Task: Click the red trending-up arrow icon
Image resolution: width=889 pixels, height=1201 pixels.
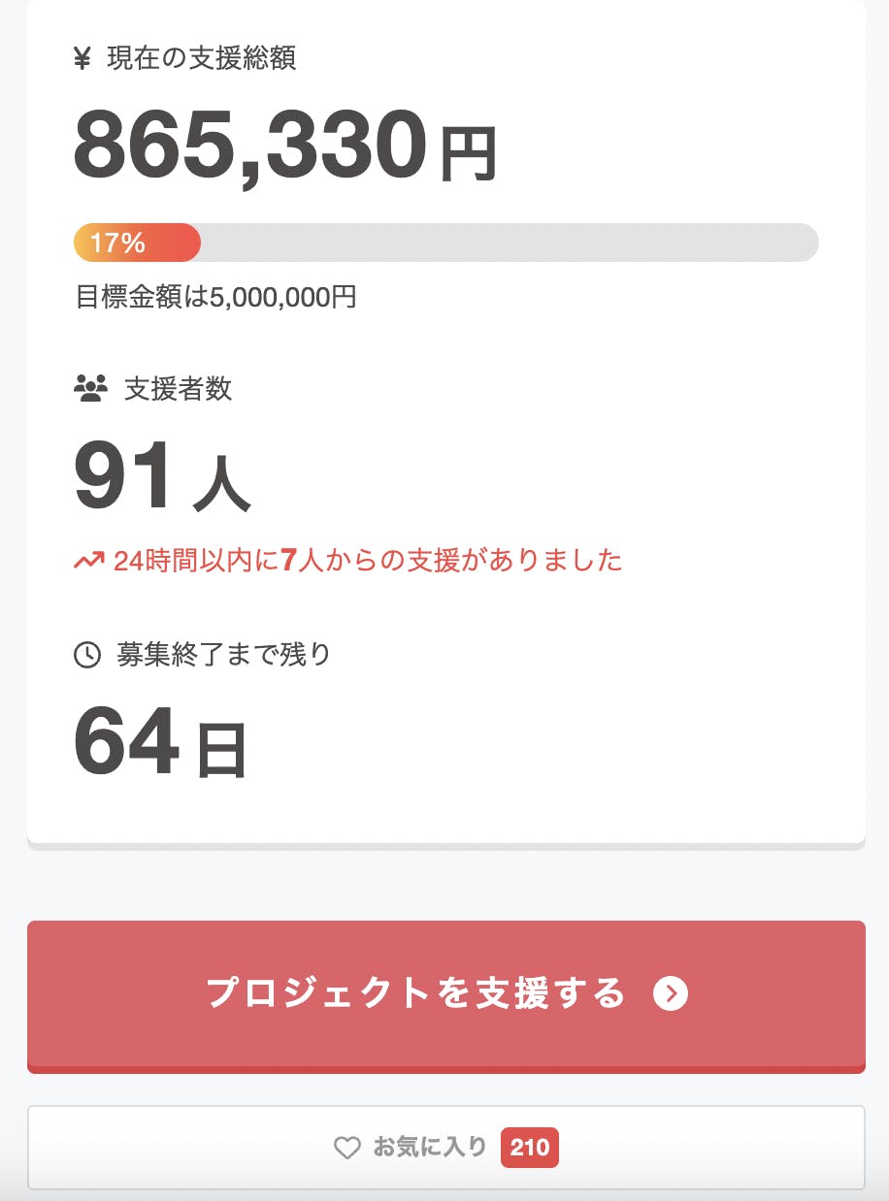Action: (x=88, y=561)
